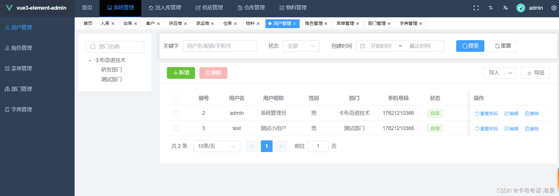Open the settings gear icon
Screen dimensions: 559x196
click(x=554, y=8)
